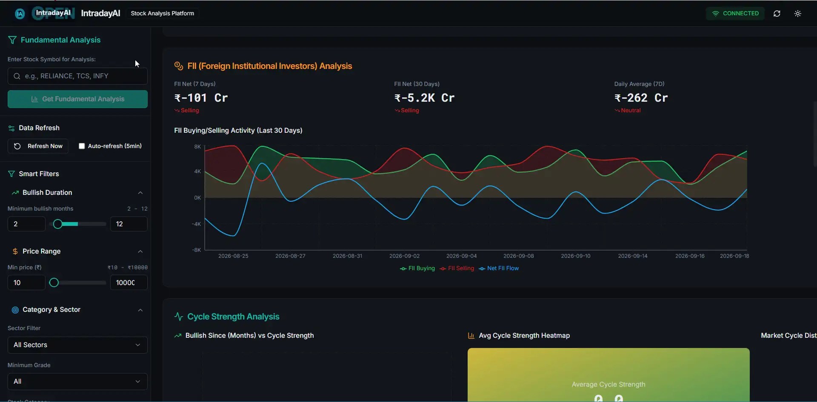Click the price range slider track
The width and height of the screenshot is (817, 402).
[78, 283]
